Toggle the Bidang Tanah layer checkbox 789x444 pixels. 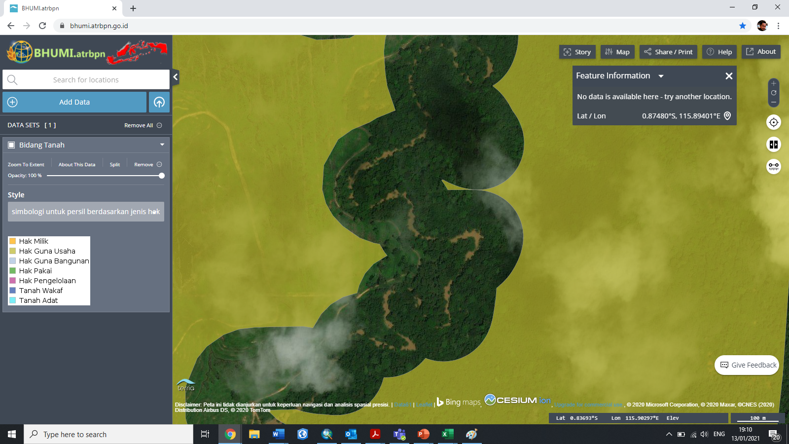click(x=11, y=145)
